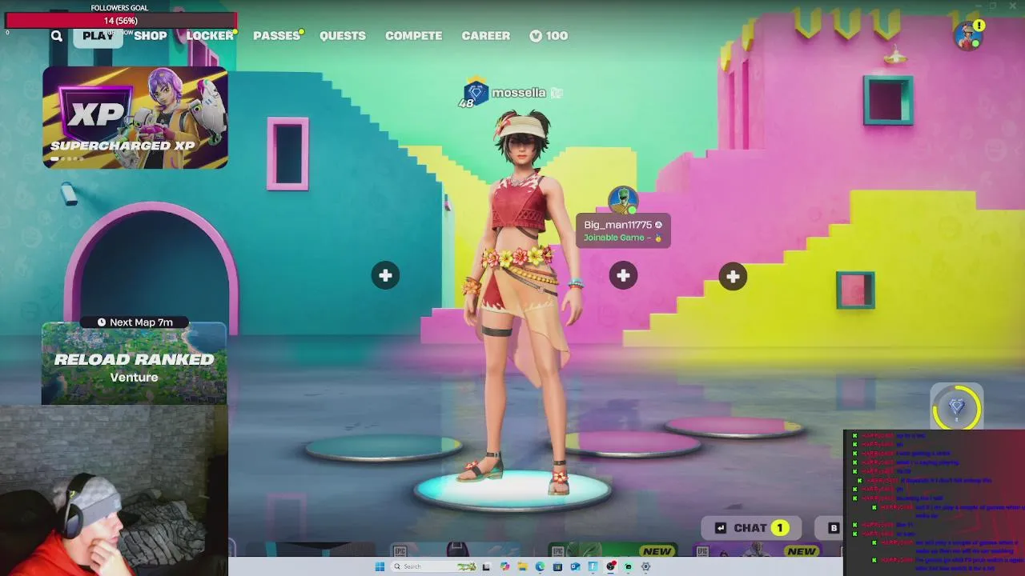Invite a friend via plus slot below Big_man11775 card
Viewport: 1025px width, 576px height.
coord(623,276)
